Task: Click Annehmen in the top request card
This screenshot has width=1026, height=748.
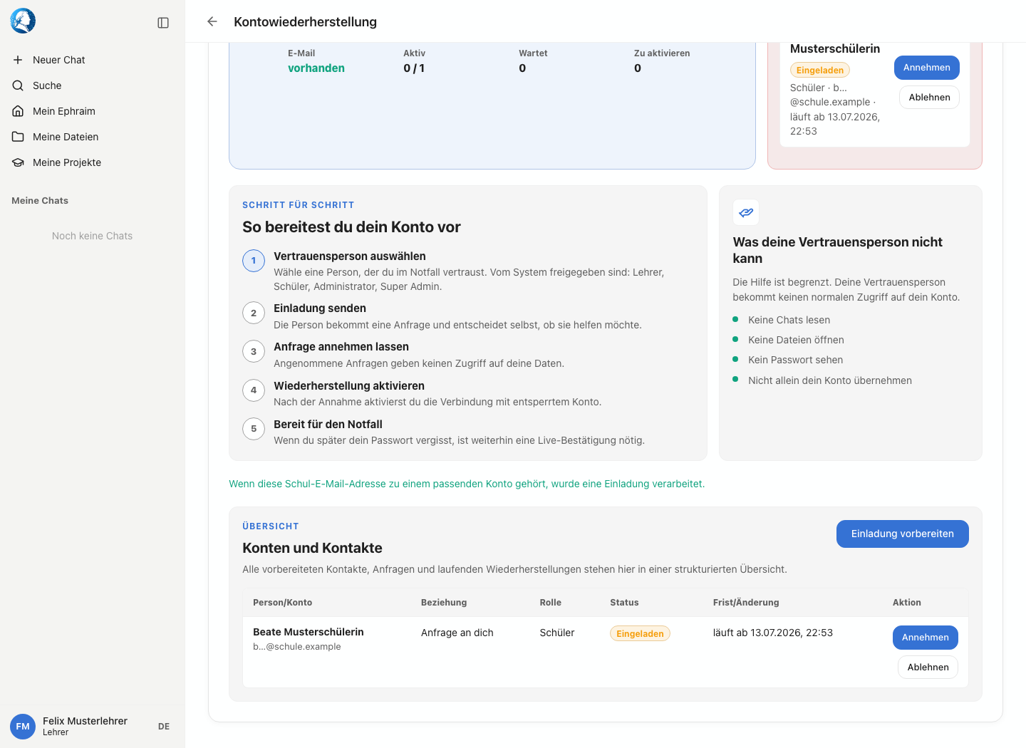Action: click(927, 68)
